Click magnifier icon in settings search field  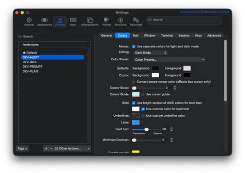[x=149, y=20]
